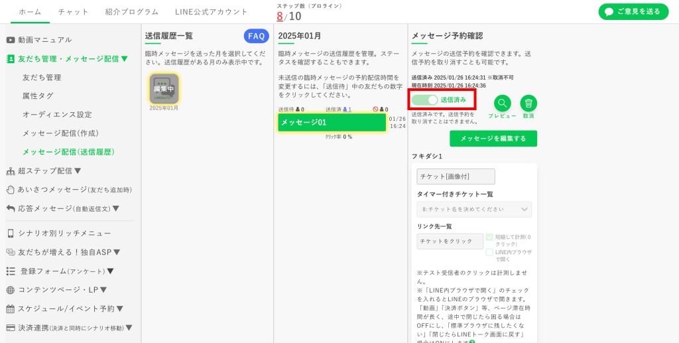Click the ご意見を送る button
This screenshot has width=679, height=343.
(x=633, y=12)
